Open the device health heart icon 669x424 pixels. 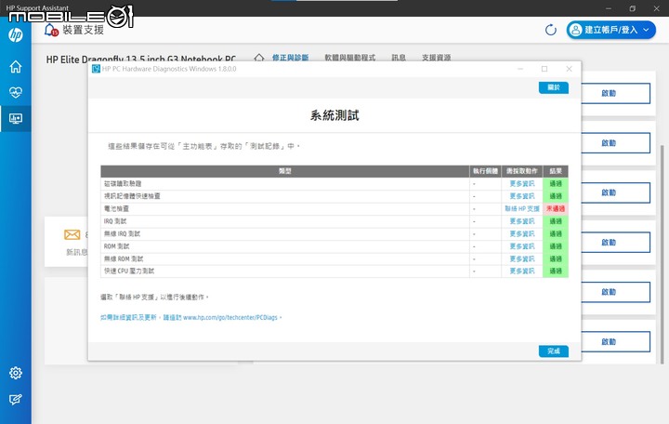point(16,93)
